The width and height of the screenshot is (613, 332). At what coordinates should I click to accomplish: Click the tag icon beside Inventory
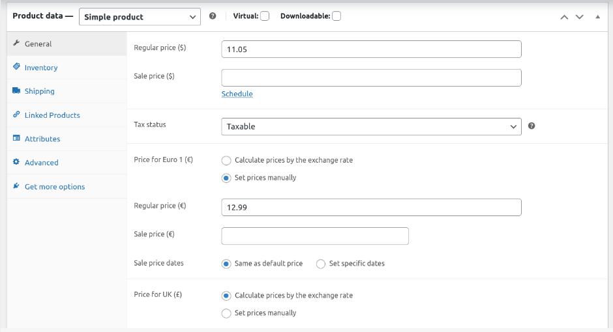16,66
